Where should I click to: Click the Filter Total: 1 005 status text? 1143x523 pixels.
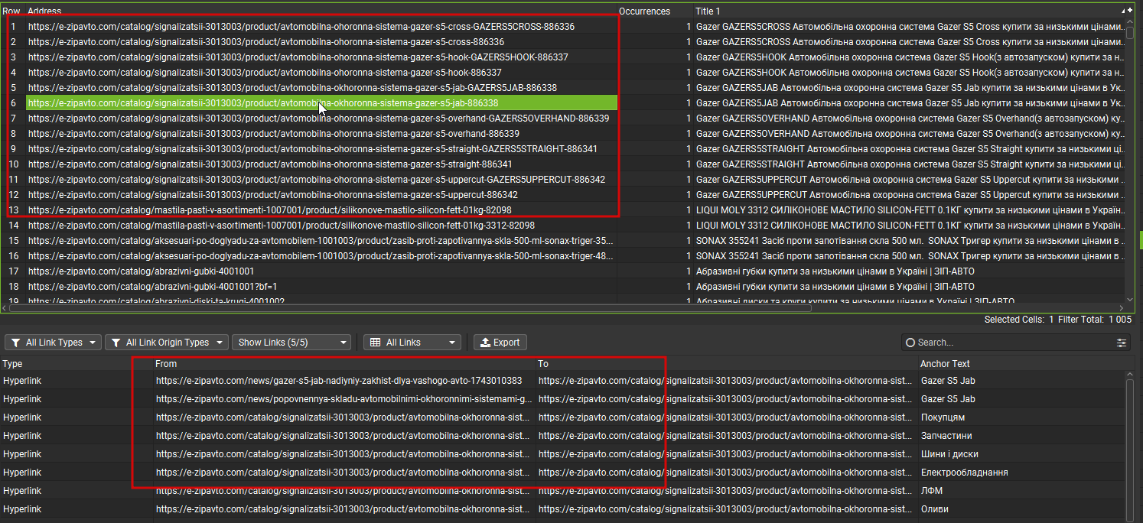[1095, 320]
